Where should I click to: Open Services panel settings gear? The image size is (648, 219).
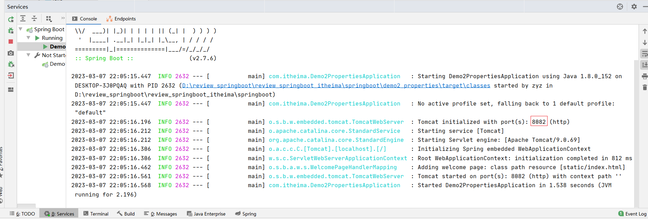634,7
